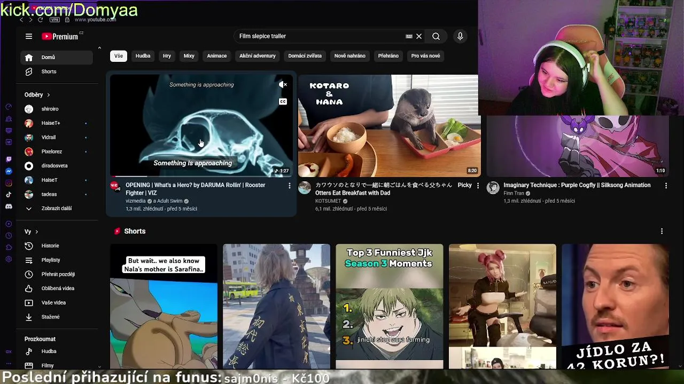Open Vaše videa in sidebar

[x=57, y=302]
